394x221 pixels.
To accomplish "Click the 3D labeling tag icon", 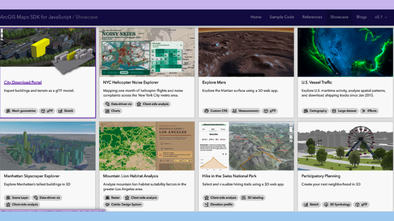I will (x=243, y=198).
